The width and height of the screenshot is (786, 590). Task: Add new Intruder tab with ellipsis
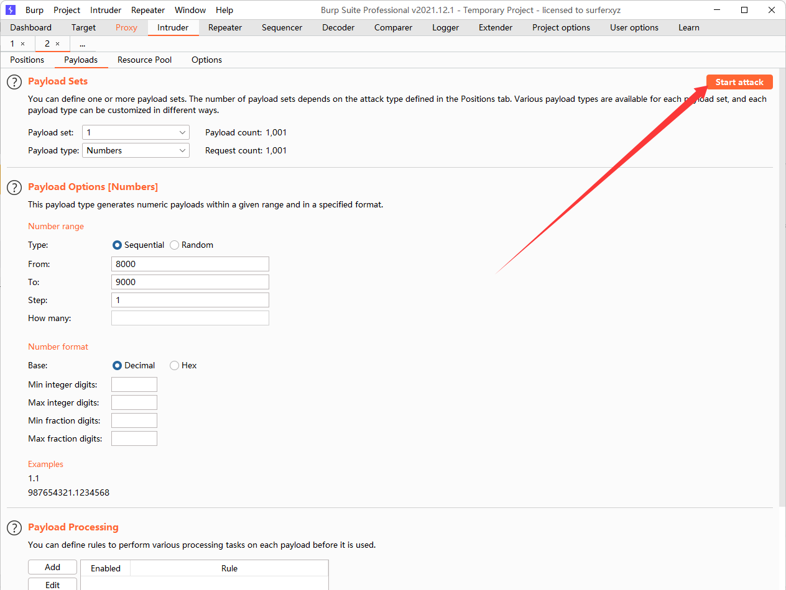pos(82,44)
